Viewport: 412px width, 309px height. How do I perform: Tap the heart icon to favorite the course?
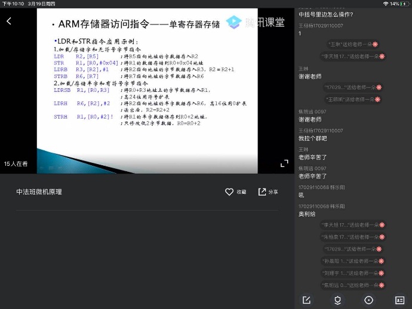[x=229, y=192]
